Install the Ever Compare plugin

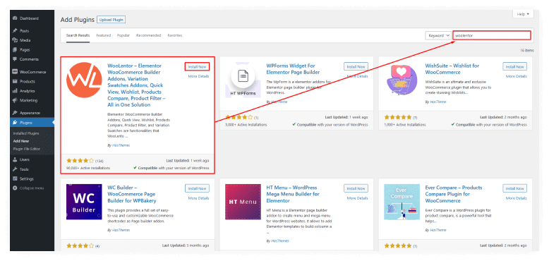(x=514, y=188)
